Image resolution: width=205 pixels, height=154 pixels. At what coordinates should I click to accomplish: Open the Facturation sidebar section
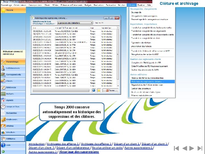coord(13,113)
